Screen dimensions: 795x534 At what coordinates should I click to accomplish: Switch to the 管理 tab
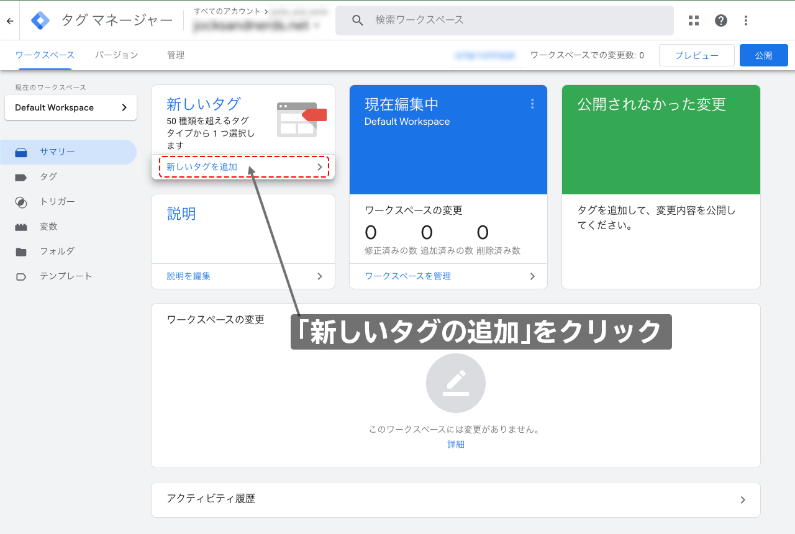tap(176, 55)
